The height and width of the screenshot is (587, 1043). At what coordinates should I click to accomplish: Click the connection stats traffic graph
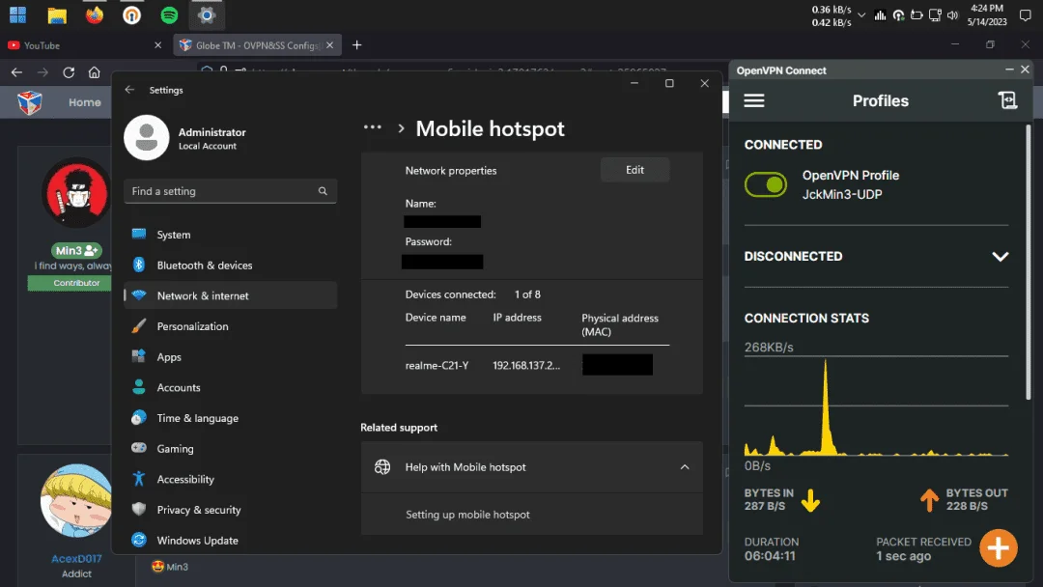[876, 406]
